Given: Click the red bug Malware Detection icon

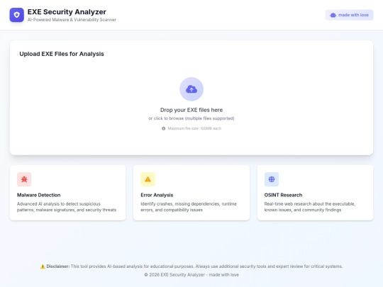Looking at the screenshot, I should (x=24, y=179).
